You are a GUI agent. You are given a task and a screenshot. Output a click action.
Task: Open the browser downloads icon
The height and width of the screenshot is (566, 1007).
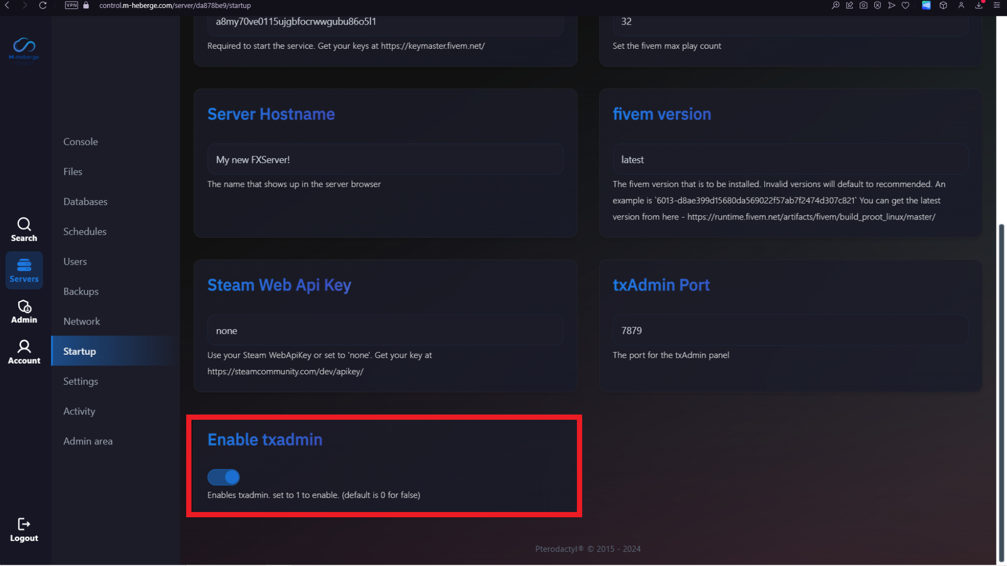click(x=979, y=5)
